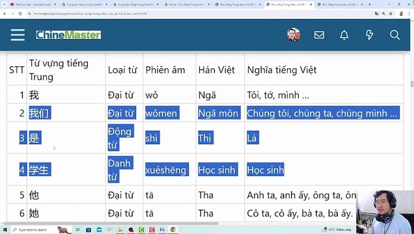Click the ChineMaster logo

68,35
